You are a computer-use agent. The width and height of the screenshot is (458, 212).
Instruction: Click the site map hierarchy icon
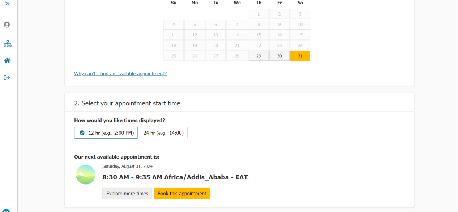(7, 44)
